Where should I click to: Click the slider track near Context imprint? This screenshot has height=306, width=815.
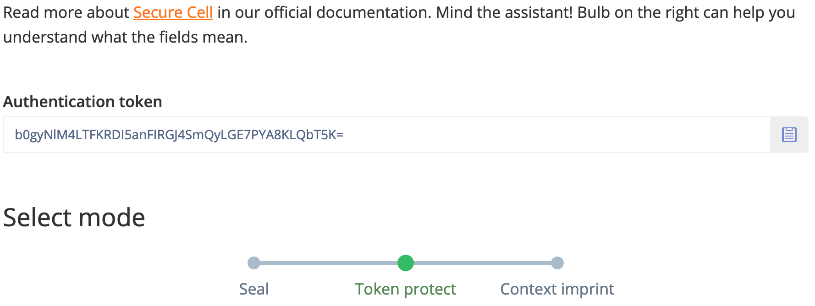point(504,263)
